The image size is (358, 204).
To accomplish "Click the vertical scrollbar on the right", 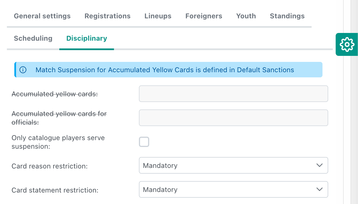I will click(354, 115).
